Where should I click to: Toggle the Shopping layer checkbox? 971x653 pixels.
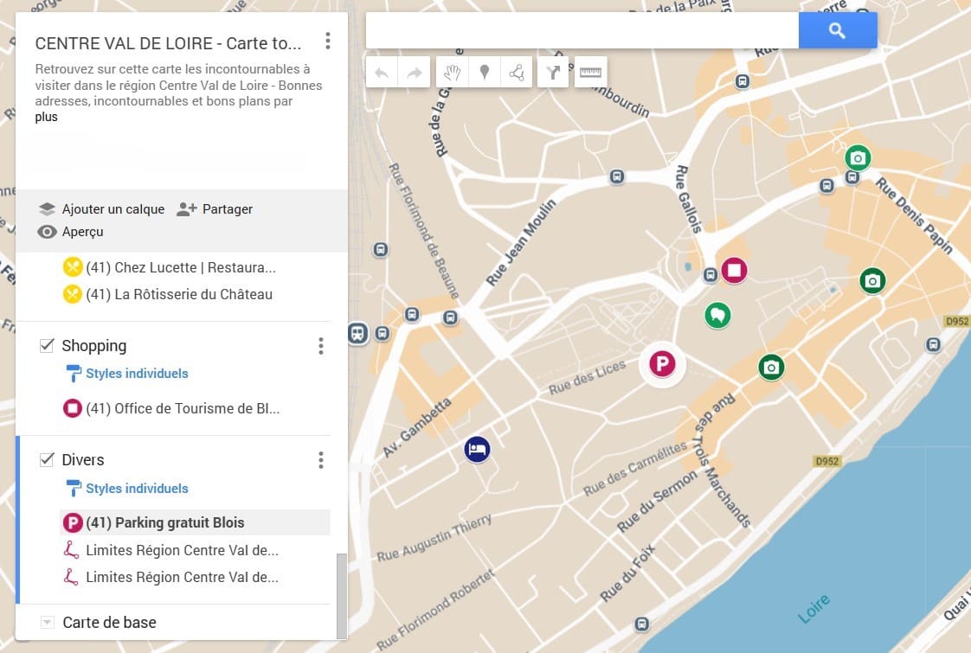click(47, 345)
